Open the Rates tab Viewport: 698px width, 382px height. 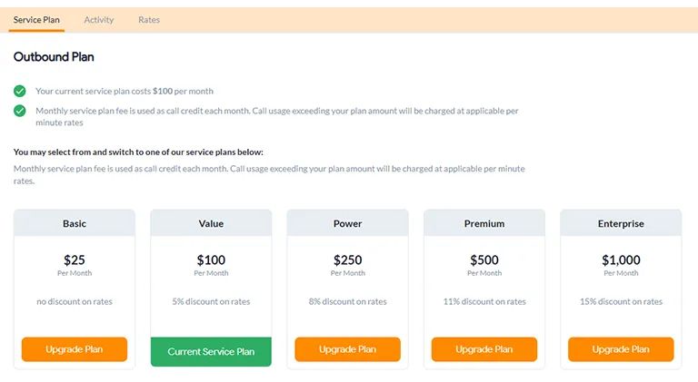pyautogui.click(x=149, y=19)
